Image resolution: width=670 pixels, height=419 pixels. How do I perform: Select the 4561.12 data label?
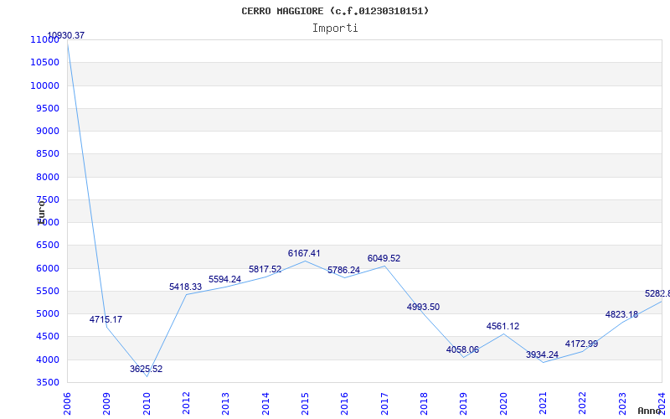pyautogui.click(x=503, y=326)
